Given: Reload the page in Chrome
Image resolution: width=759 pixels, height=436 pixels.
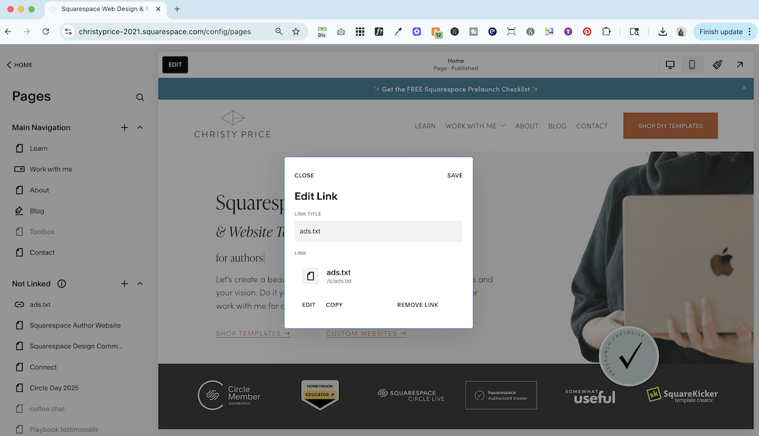Looking at the screenshot, I should [x=46, y=31].
